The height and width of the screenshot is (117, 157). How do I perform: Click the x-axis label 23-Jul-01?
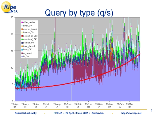pyautogui.click(x=46, y=106)
